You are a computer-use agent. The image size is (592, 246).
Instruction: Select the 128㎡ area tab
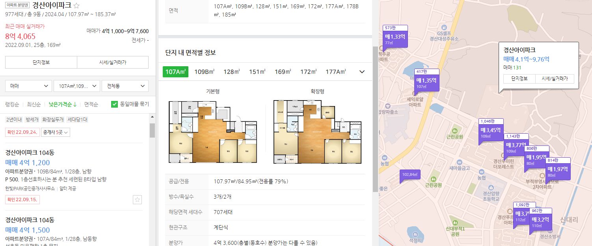pyautogui.click(x=232, y=72)
